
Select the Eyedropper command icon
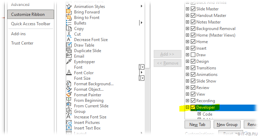pos(69,61)
